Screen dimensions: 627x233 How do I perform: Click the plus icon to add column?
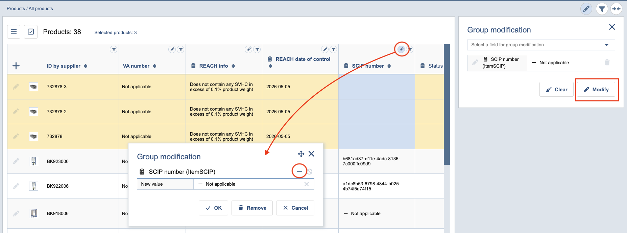(16, 66)
